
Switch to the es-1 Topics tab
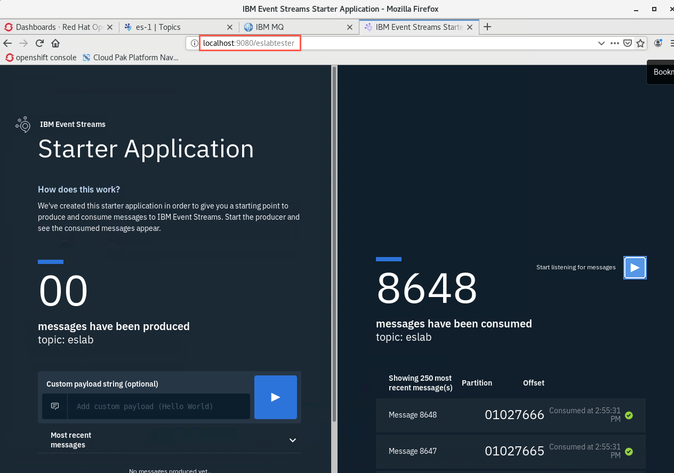[179, 27]
